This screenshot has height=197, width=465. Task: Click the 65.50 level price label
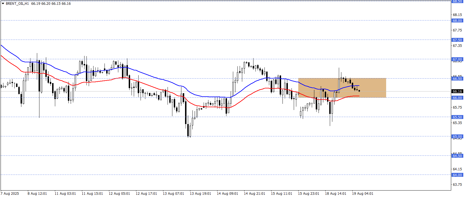(x=457, y=117)
